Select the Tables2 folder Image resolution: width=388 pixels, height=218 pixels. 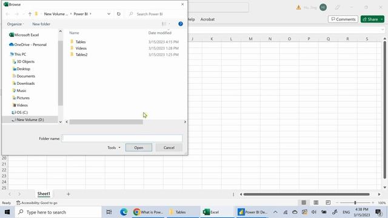coord(81,54)
